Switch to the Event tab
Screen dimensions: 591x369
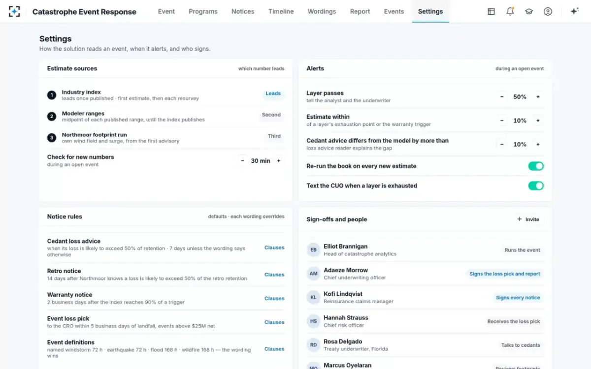tap(166, 11)
